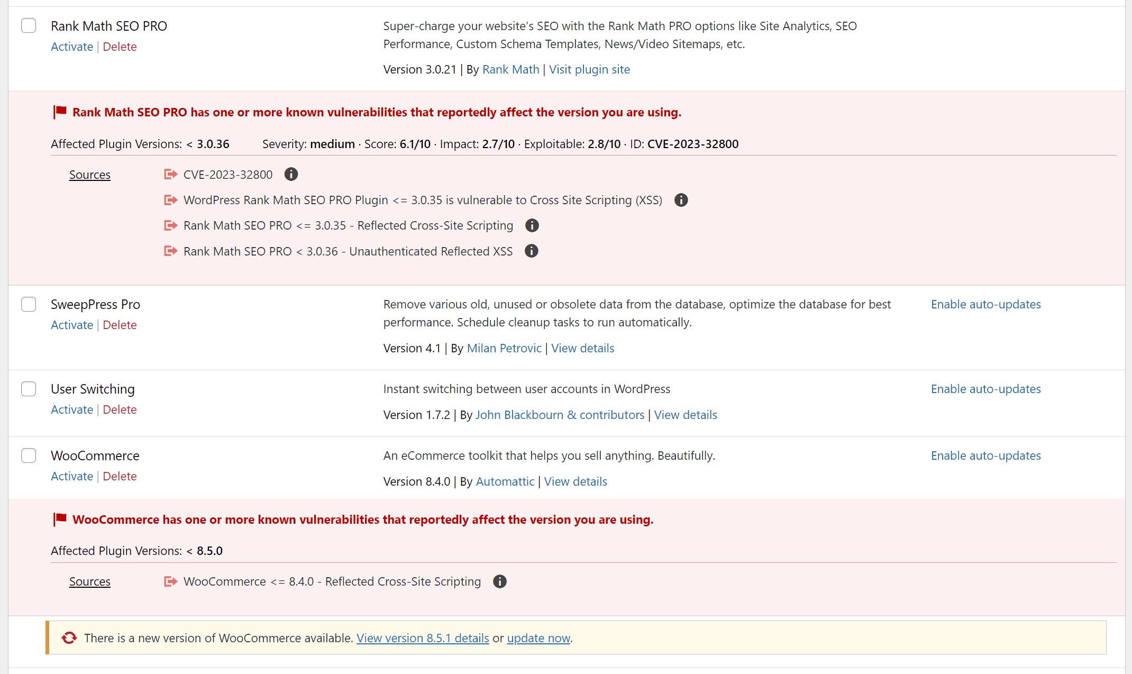Click info icon for WooCommerce <= 8.4.0 source
Image resolution: width=1132 pixels, height=674 pixels.
(500, 581)
